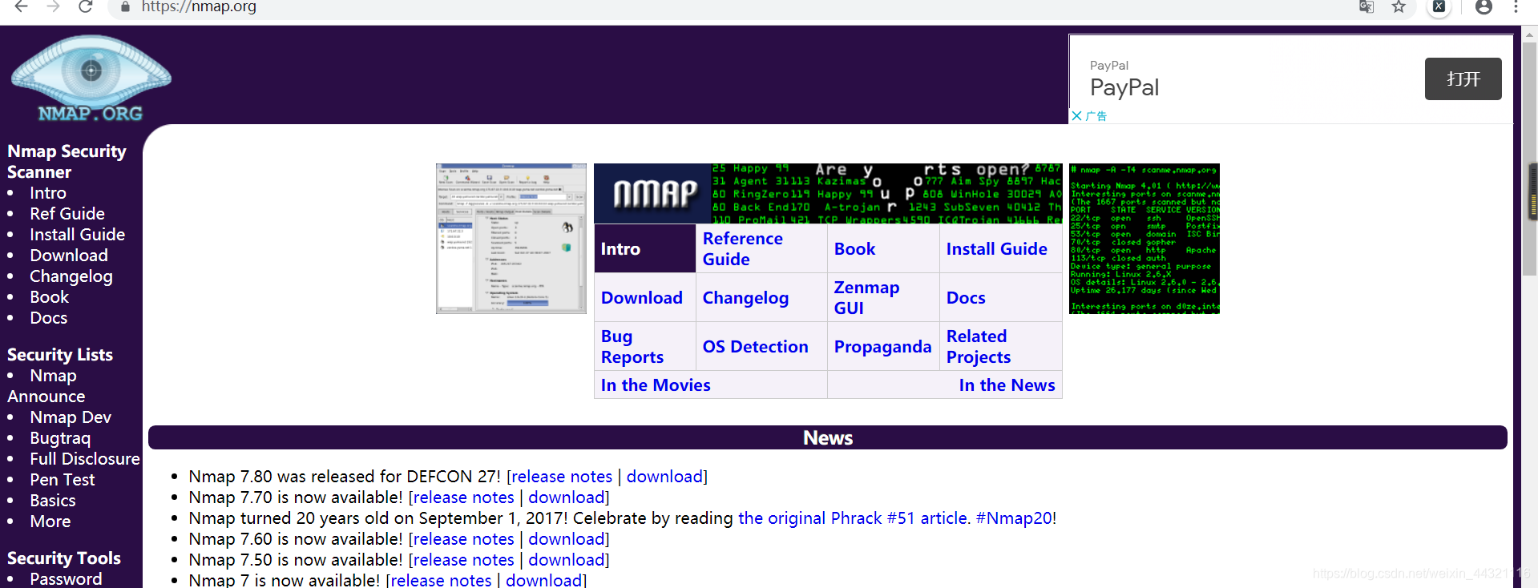Click the browser forward arrow
Viewport: 1538px width, 588px height.
coord(53,6)
